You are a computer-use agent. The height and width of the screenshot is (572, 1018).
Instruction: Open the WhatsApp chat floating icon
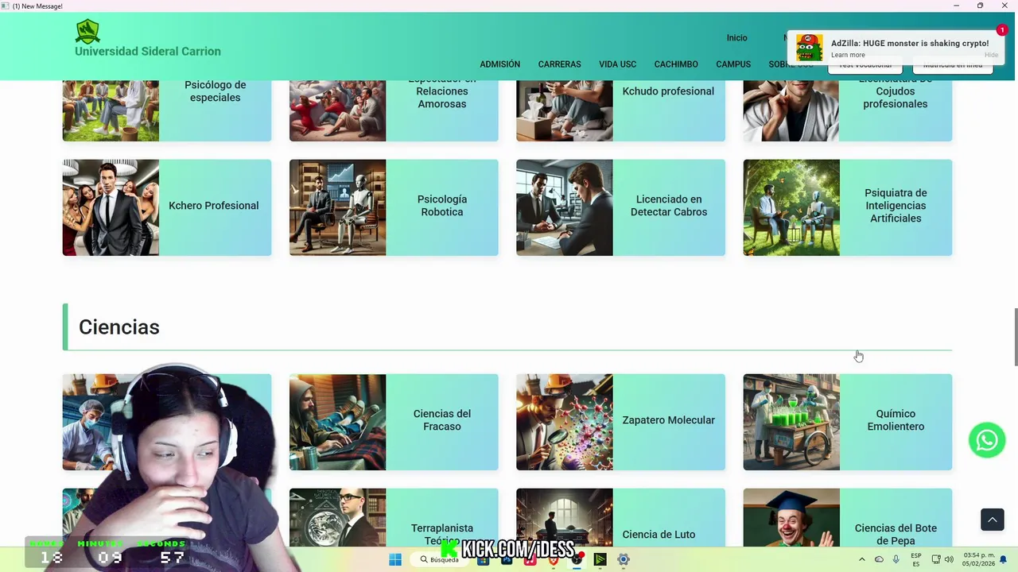[987, 440]
